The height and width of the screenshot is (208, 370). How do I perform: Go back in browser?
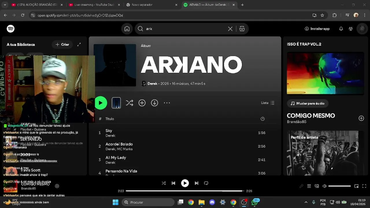[x=5, y=15]
